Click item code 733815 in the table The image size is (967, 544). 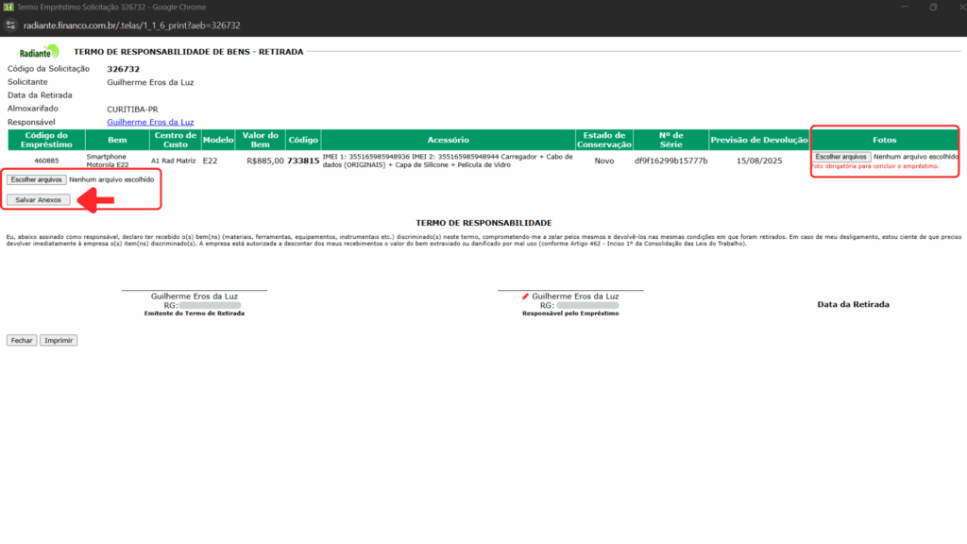303,161
